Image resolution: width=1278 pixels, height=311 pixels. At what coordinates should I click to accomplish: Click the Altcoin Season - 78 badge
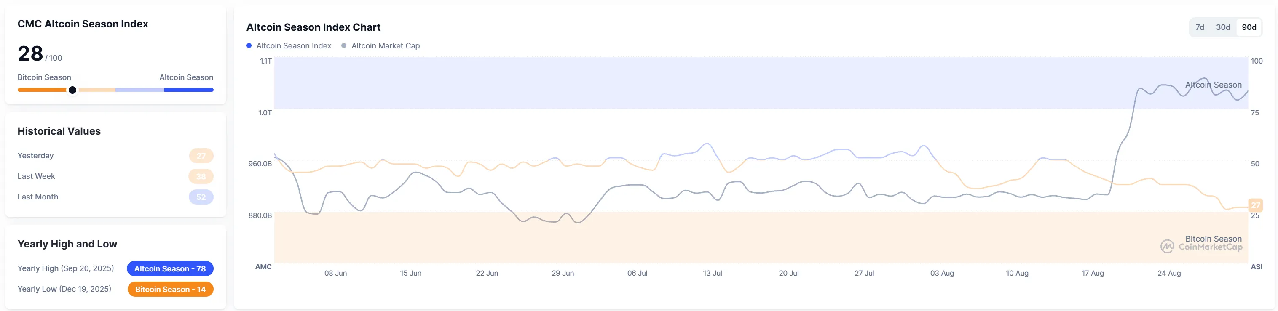pos(170,268)
